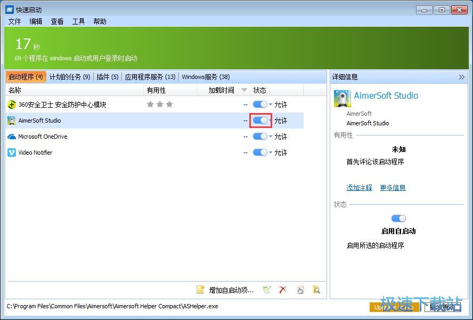Switch to the 计划的任务 (9) tab
The width and height of the screenshot is (473, 320).
[70, 77]
